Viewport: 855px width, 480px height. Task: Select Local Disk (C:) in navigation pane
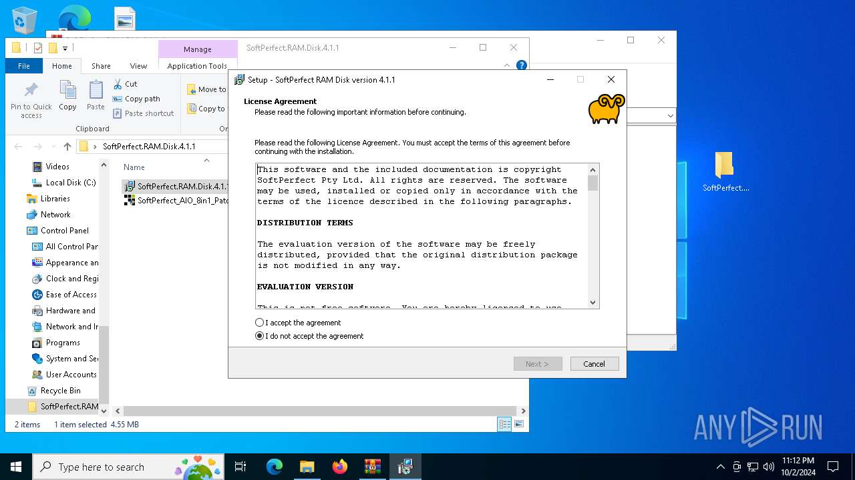63,183
